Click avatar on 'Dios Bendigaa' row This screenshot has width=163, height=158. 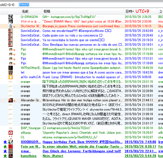point(10,45)
